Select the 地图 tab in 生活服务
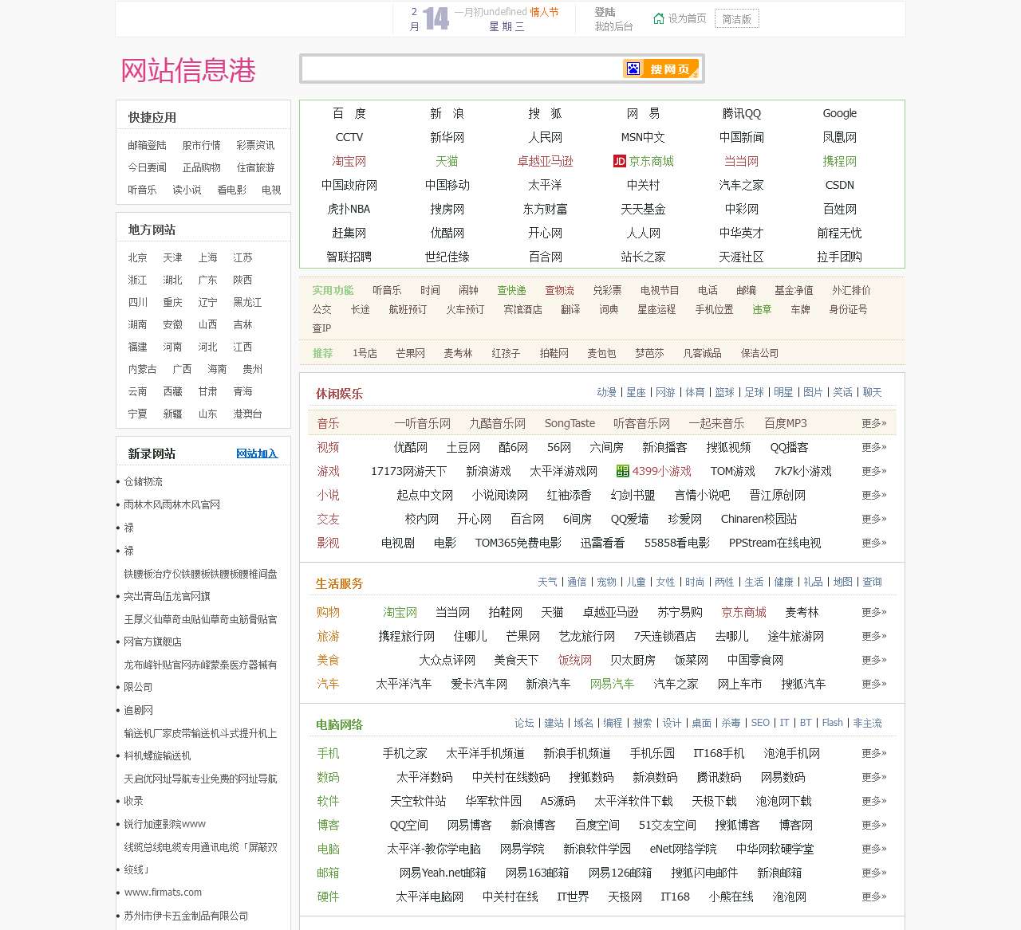Image resolution: width=1021 pixels, height=930 pixels. 843,582
